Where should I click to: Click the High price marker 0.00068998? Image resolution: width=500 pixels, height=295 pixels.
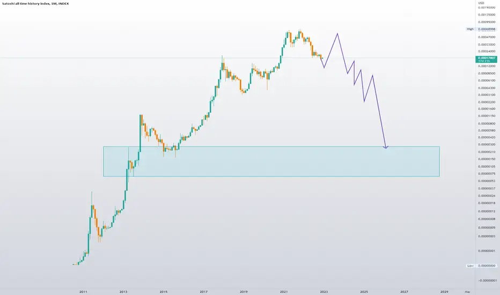point(487,29)
